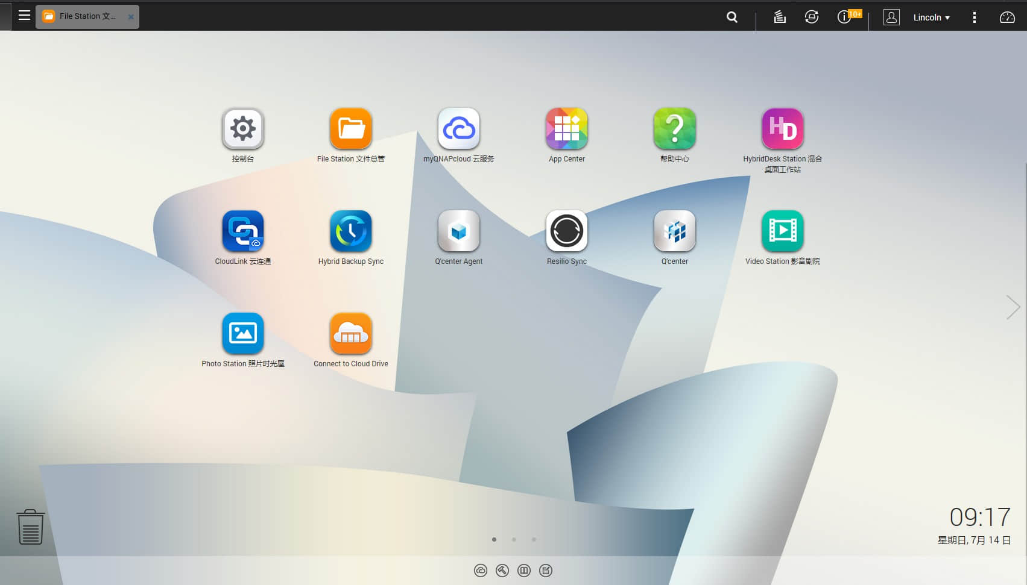The image size is (1027, 585).
Task: Click the feedback note icon in bottom dock
Action: pyautogui.click(x=546, y=571)
